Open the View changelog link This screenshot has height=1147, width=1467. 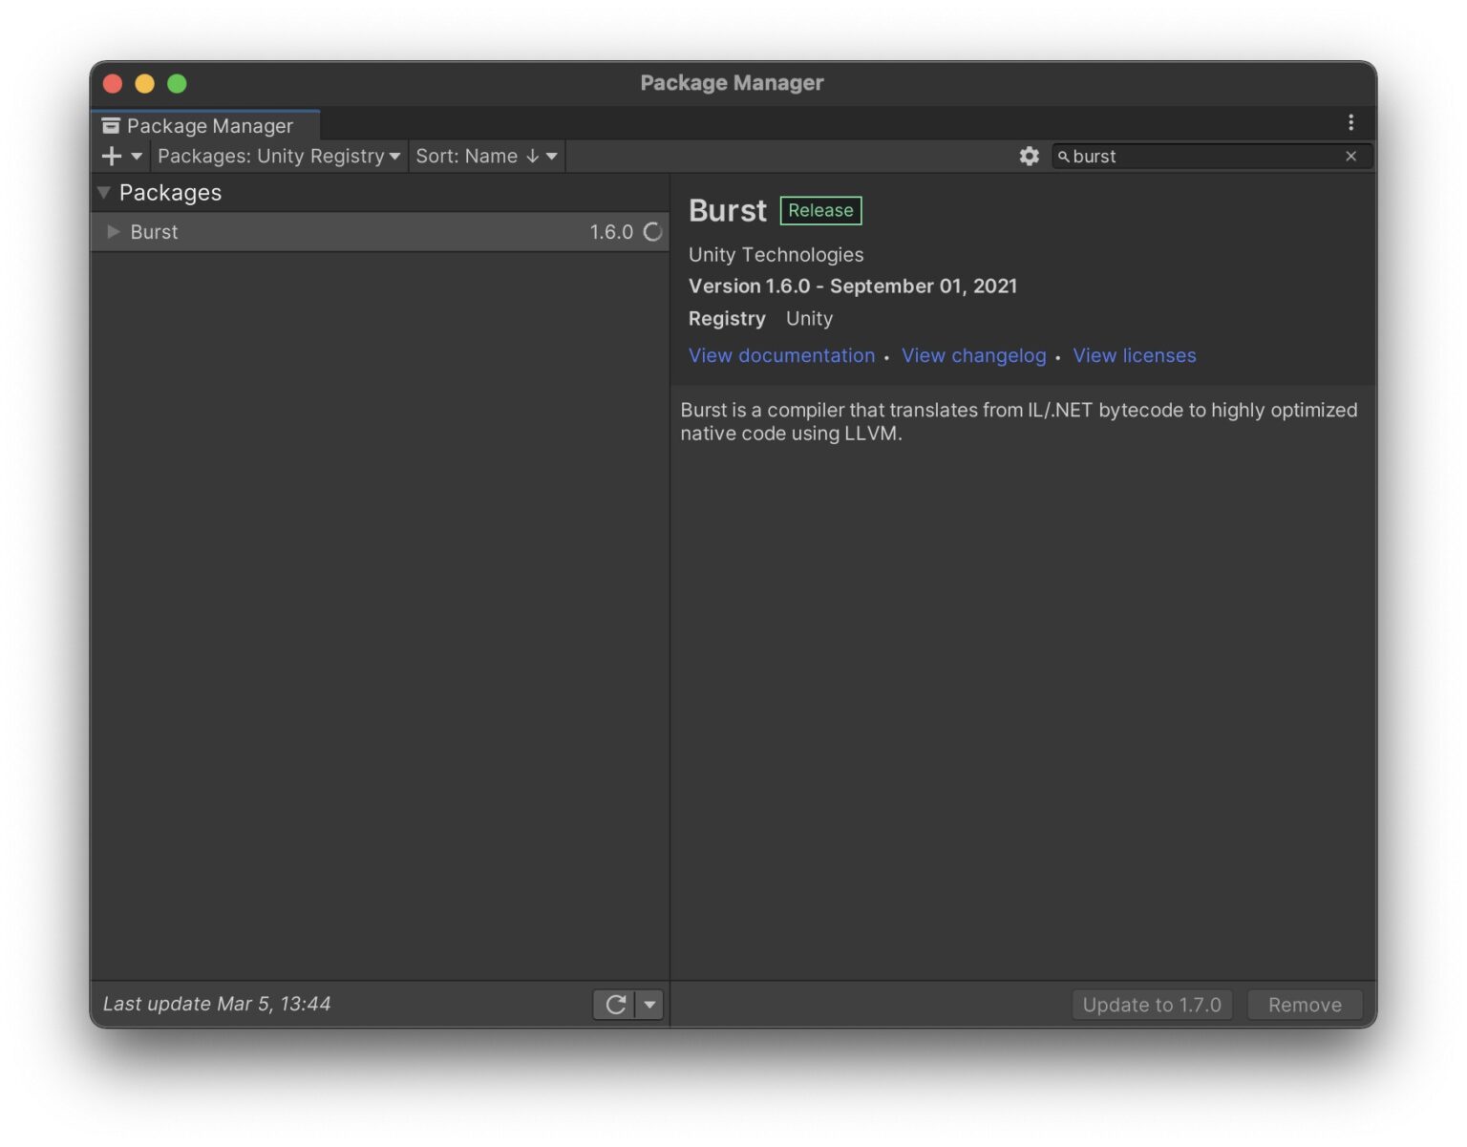click(973, 355)
